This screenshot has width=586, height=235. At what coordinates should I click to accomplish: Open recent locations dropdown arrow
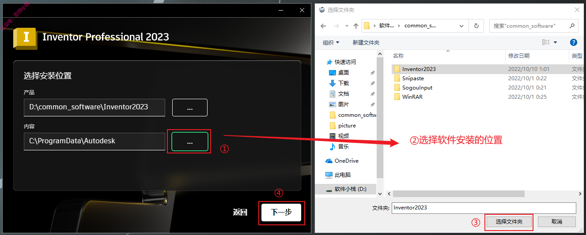pyautogui.click(x=347, y=26)
